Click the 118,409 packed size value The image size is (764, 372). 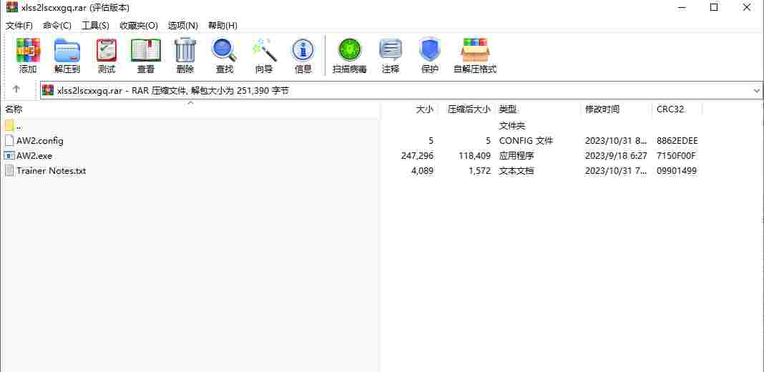tap(474, 155)
